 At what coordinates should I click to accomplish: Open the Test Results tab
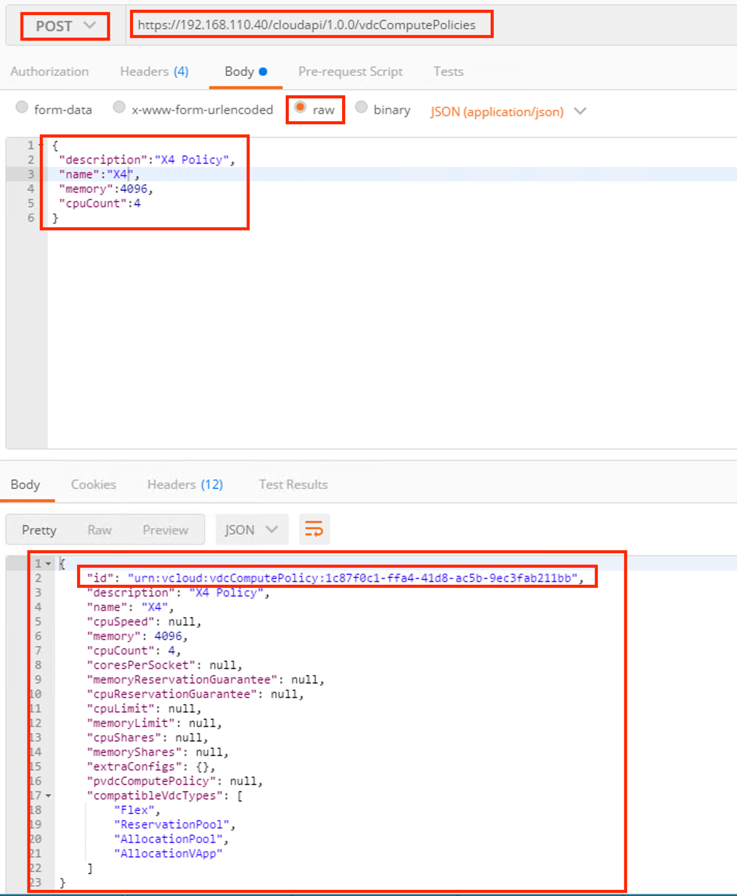point(293,484)
